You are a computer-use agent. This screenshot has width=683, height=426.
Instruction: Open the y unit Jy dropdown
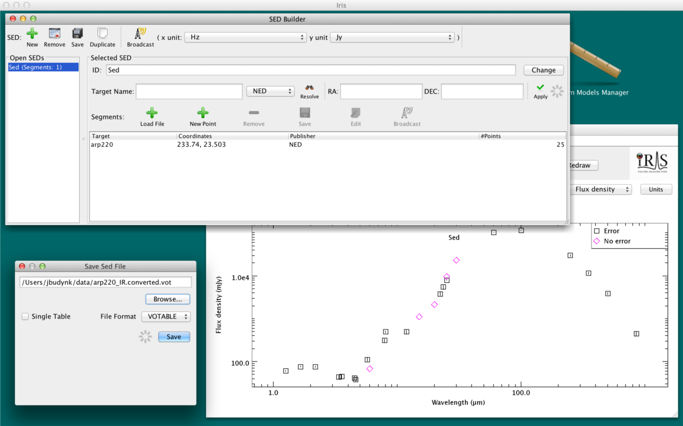point(392,37)
